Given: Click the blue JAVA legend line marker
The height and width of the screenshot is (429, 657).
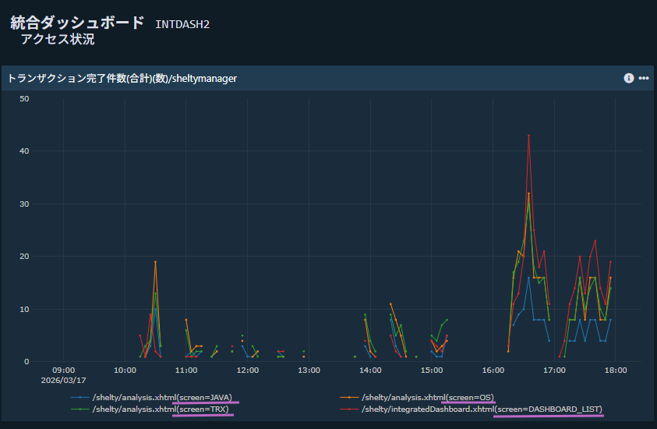Looking at the screenshot, I should (80, 397).
